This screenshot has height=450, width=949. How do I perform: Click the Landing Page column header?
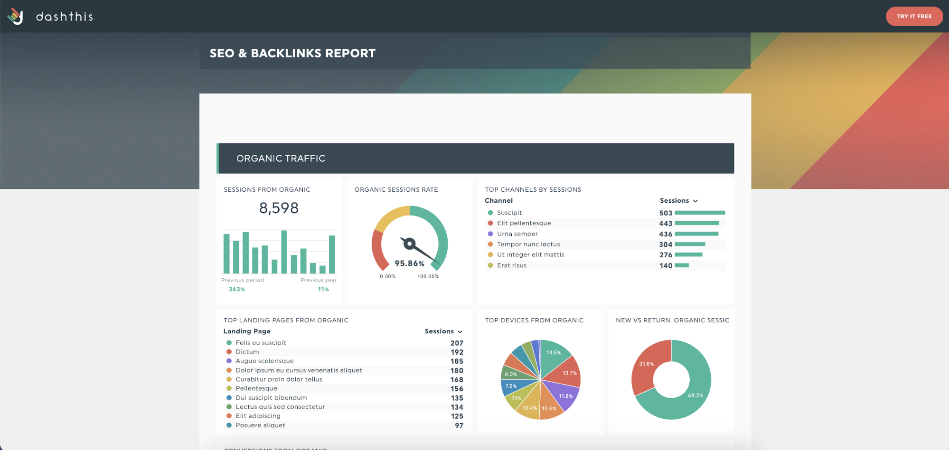click(x=247, y=331)
